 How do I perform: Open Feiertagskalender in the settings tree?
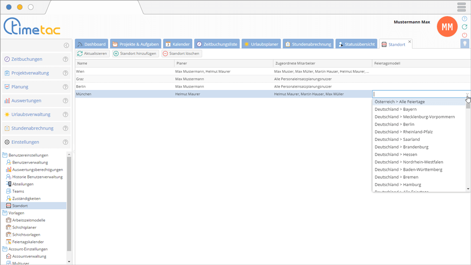[x=28, y=242]
